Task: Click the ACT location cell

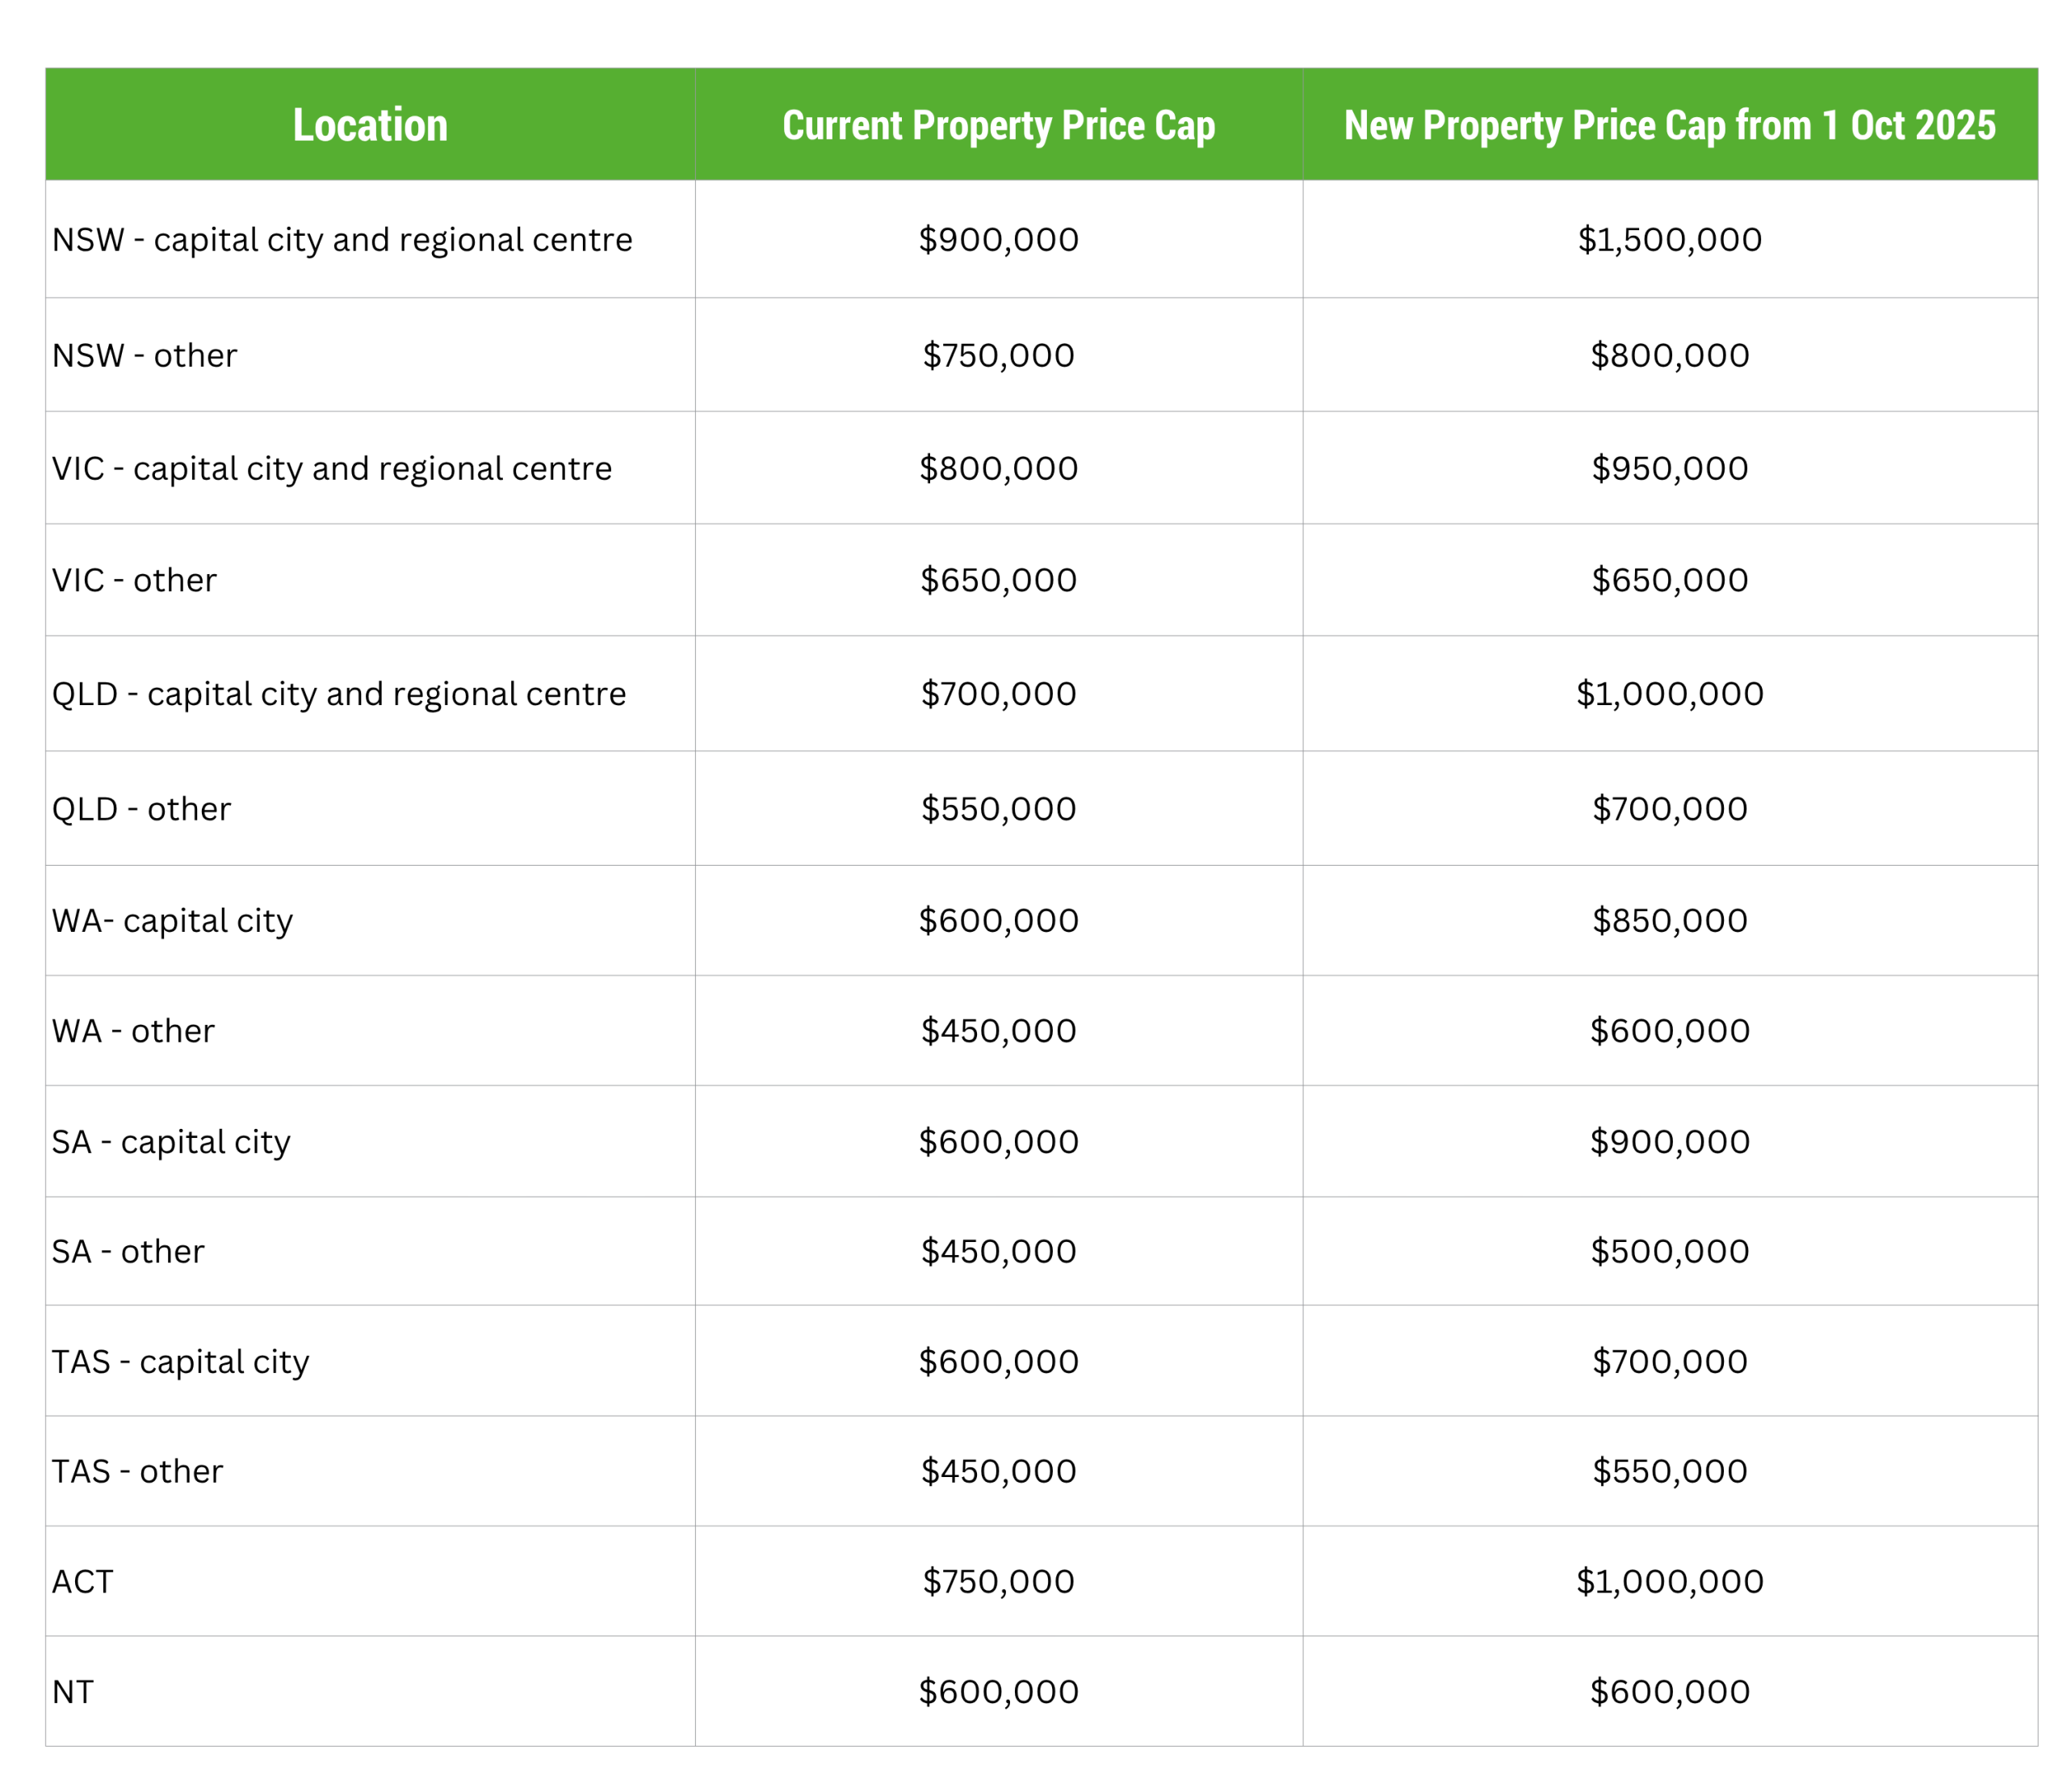Action: tap(83, 1582)
